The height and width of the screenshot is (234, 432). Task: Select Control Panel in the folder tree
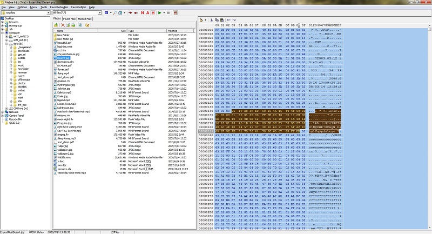point(16,116)
